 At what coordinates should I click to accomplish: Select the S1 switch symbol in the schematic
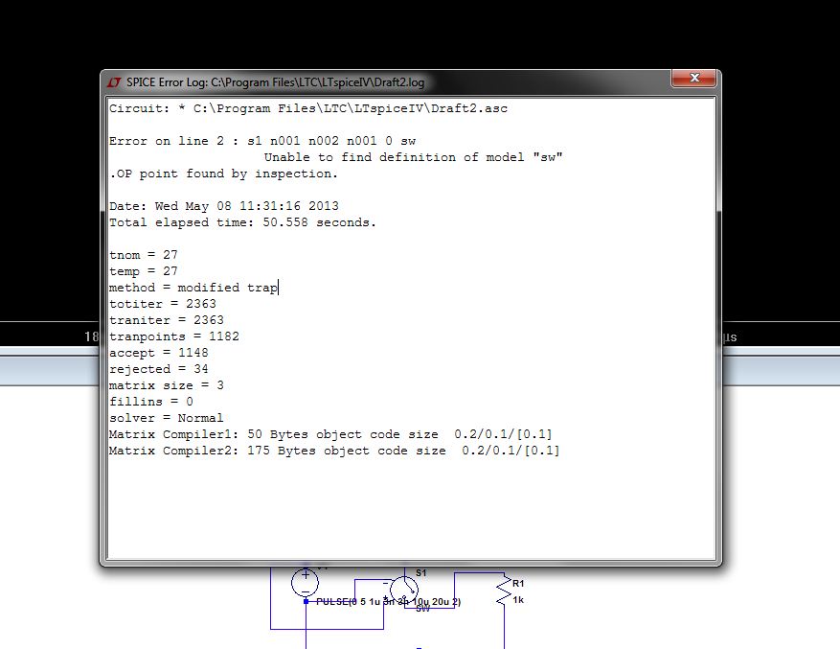(404, 590)
